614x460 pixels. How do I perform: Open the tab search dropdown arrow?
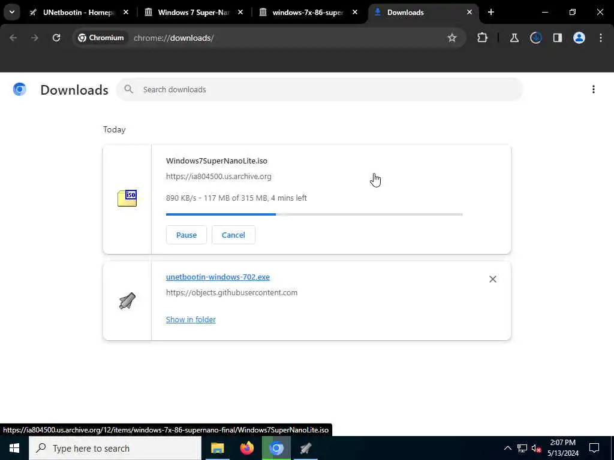tap(12, 12)
